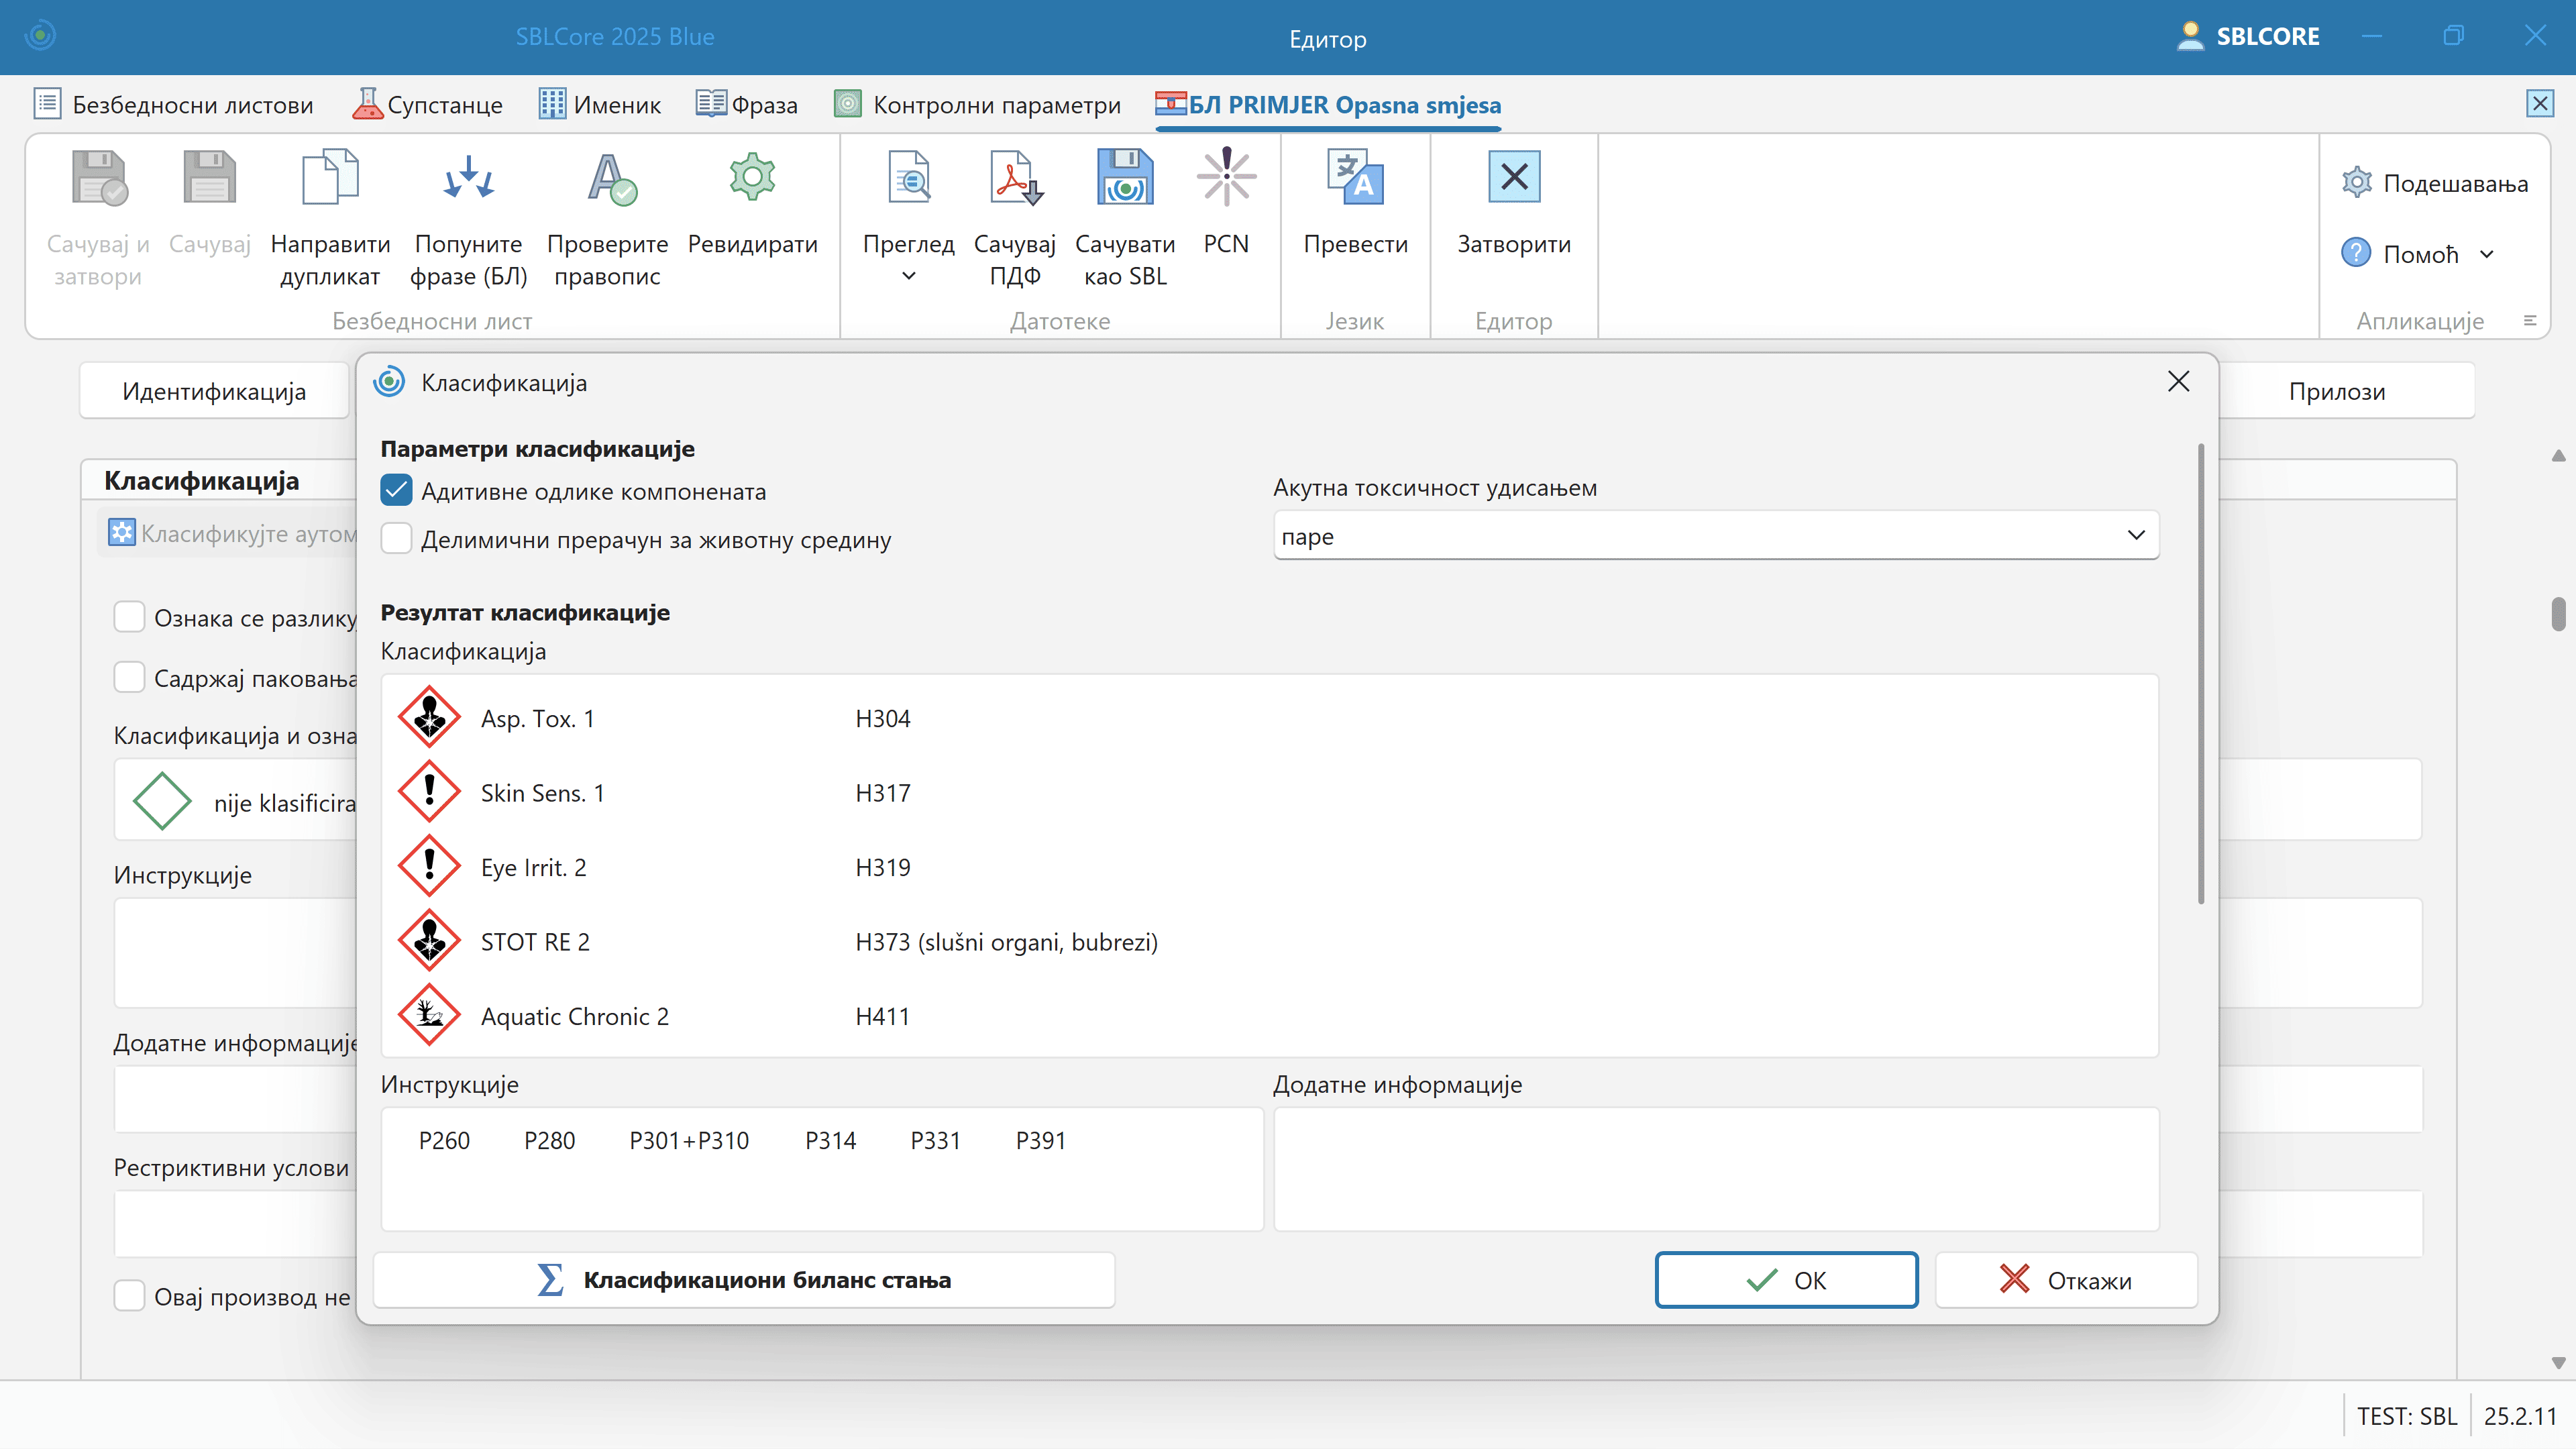Click Попуните фразе (БЛ) icon
This screenshot has height=1449, width=2576.
pos(468,178)
